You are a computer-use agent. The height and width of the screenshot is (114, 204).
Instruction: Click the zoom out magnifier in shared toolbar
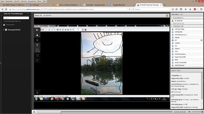[63, 30]
